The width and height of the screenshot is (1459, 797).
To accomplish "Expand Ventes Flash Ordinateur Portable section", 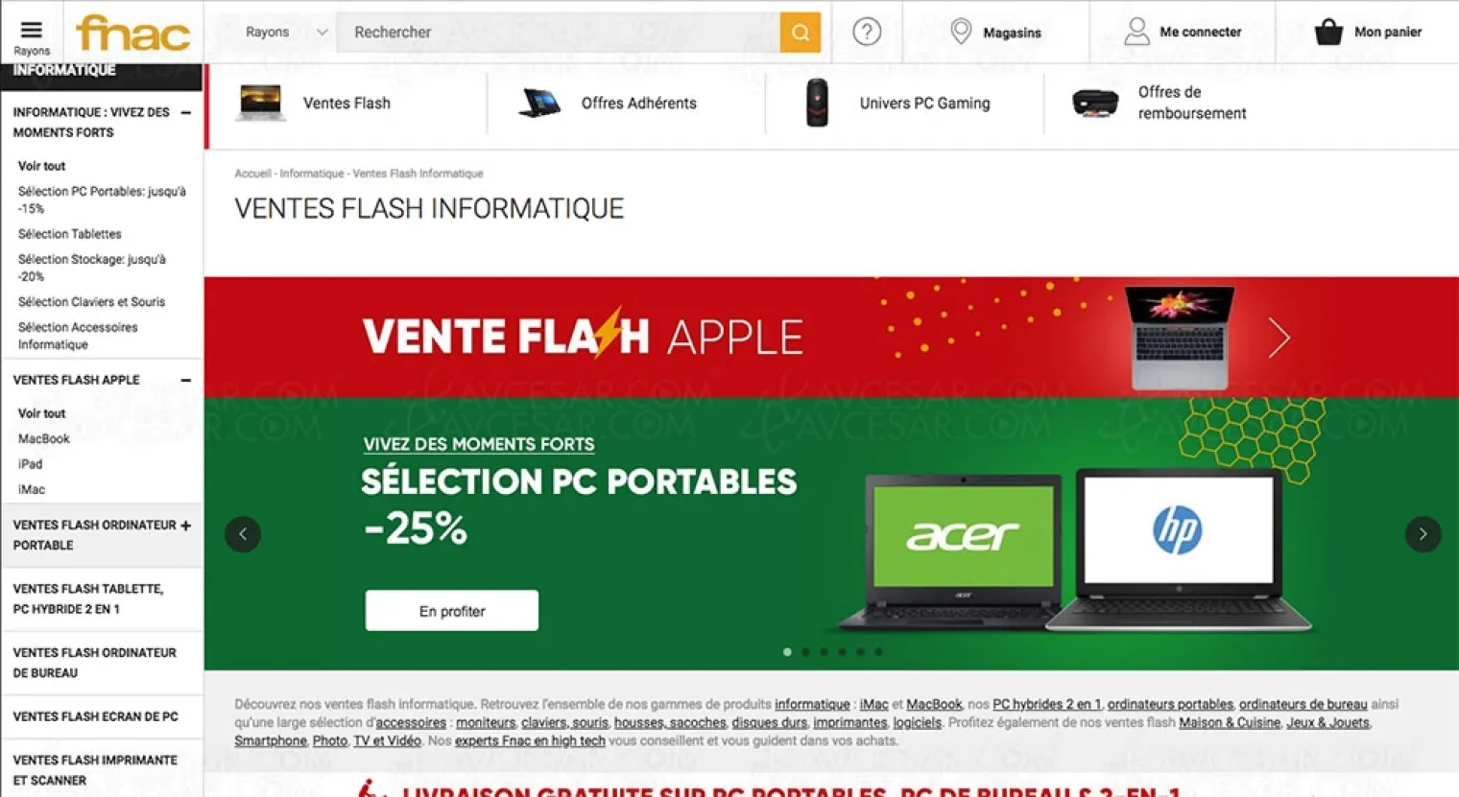I will [185, 526].
